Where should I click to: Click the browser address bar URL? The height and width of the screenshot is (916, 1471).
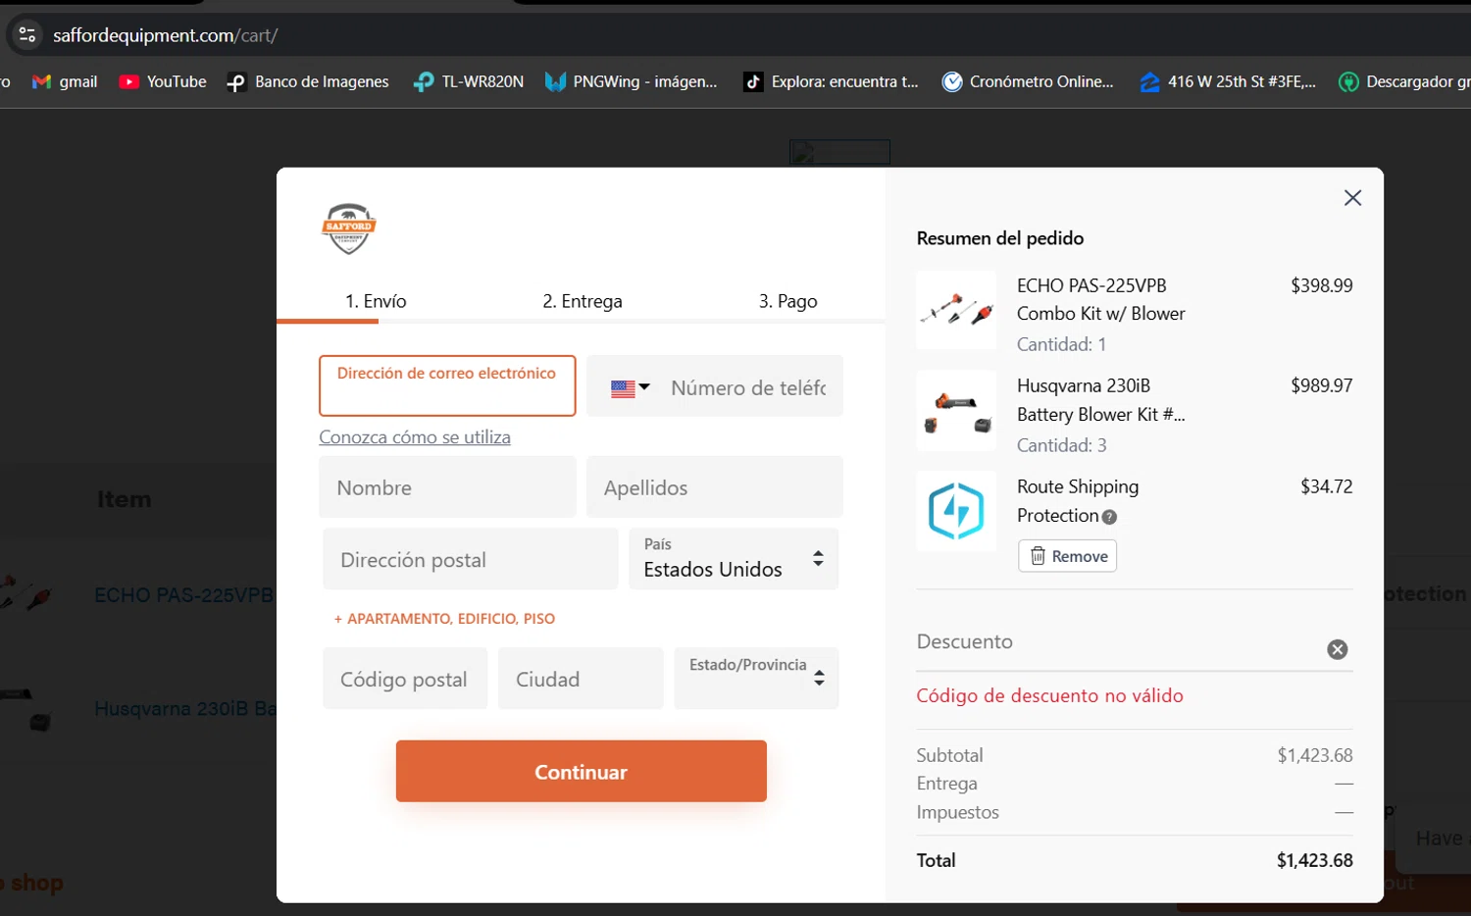point(166,35)
